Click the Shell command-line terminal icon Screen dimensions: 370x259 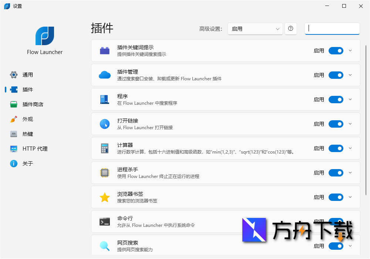(105, 221)
